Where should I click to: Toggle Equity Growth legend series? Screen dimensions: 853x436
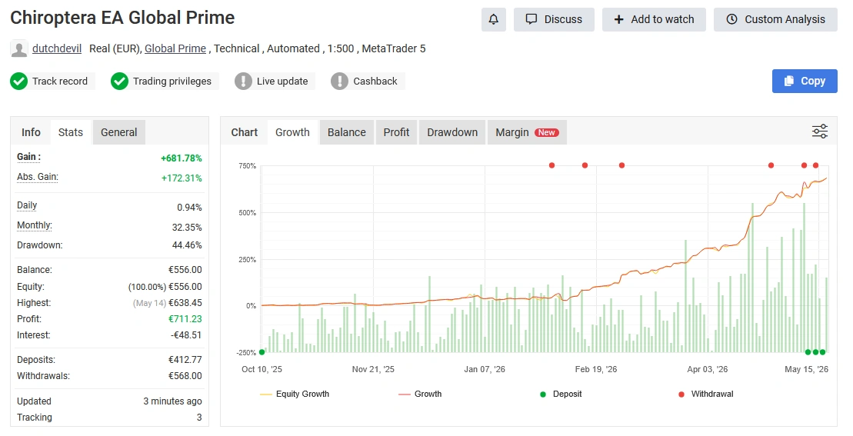point(295,394)
